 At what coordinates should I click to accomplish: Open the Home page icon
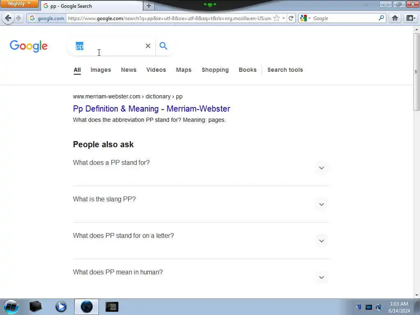click(395, 18)
